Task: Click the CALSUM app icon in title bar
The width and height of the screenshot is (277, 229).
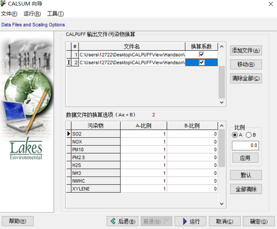Action: pyautogui.click(x=3, y=4)
